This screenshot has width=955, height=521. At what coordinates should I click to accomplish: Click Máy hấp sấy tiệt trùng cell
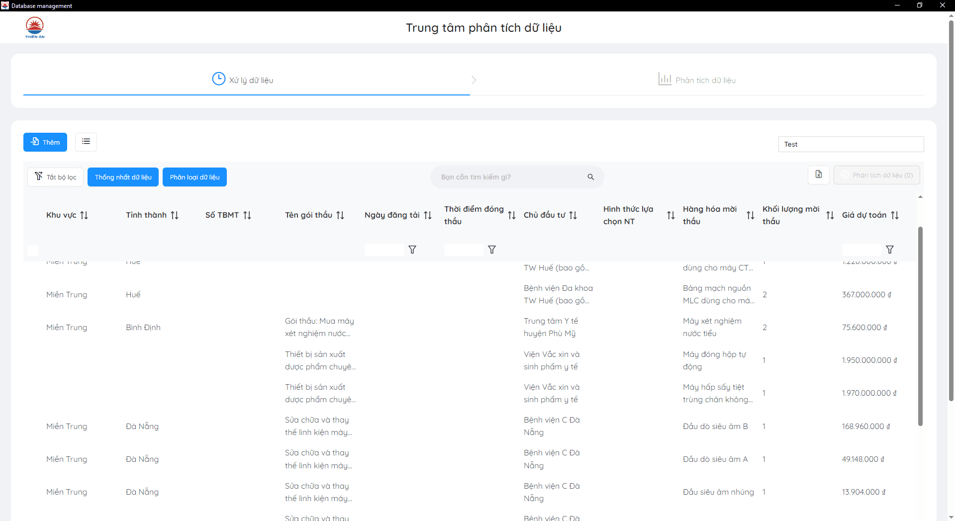coord(718,393)
